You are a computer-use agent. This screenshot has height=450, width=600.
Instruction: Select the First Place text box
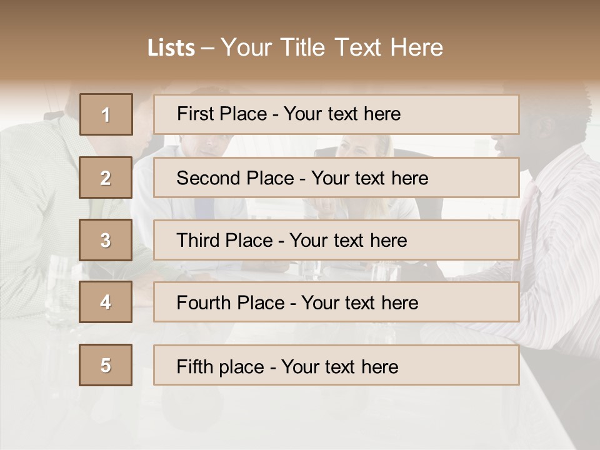(x=336, y=114)
